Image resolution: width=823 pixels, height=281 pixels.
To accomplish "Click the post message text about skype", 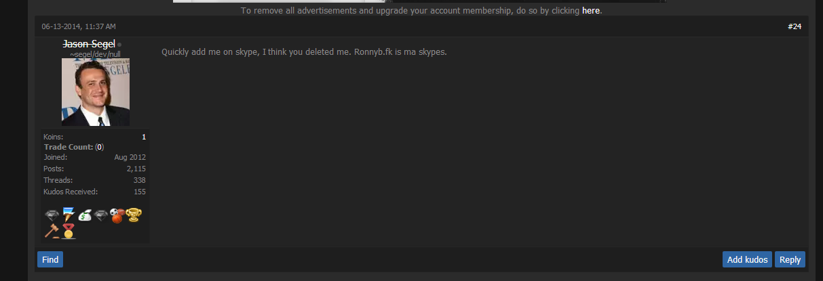I will 304,52.
